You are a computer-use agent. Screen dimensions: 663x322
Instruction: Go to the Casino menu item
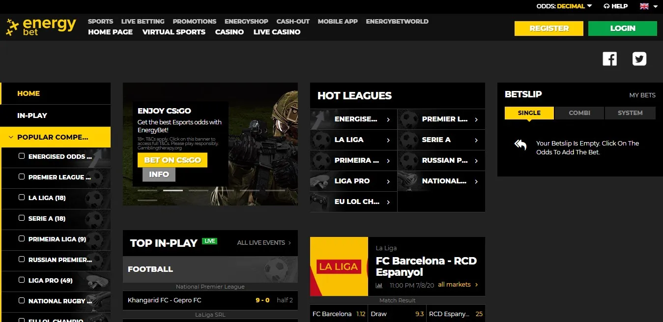(230, 32)
